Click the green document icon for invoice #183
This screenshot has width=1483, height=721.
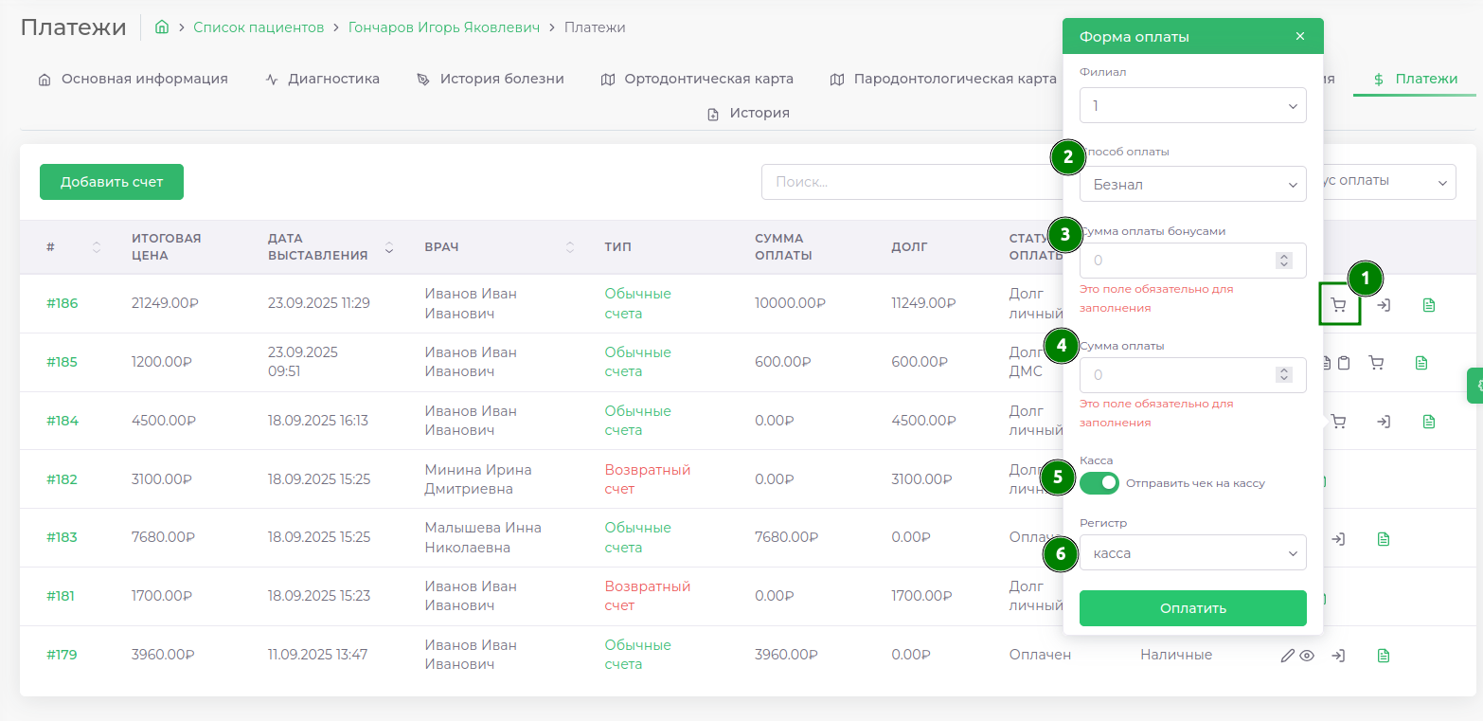(1384, 539)
